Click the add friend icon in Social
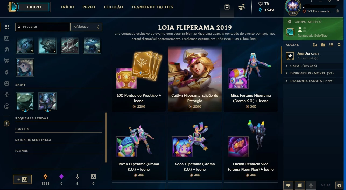 pos(315,45)
